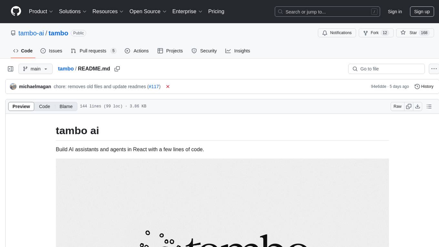
Task: Select the Preview view
Action: tap(21, 106)
